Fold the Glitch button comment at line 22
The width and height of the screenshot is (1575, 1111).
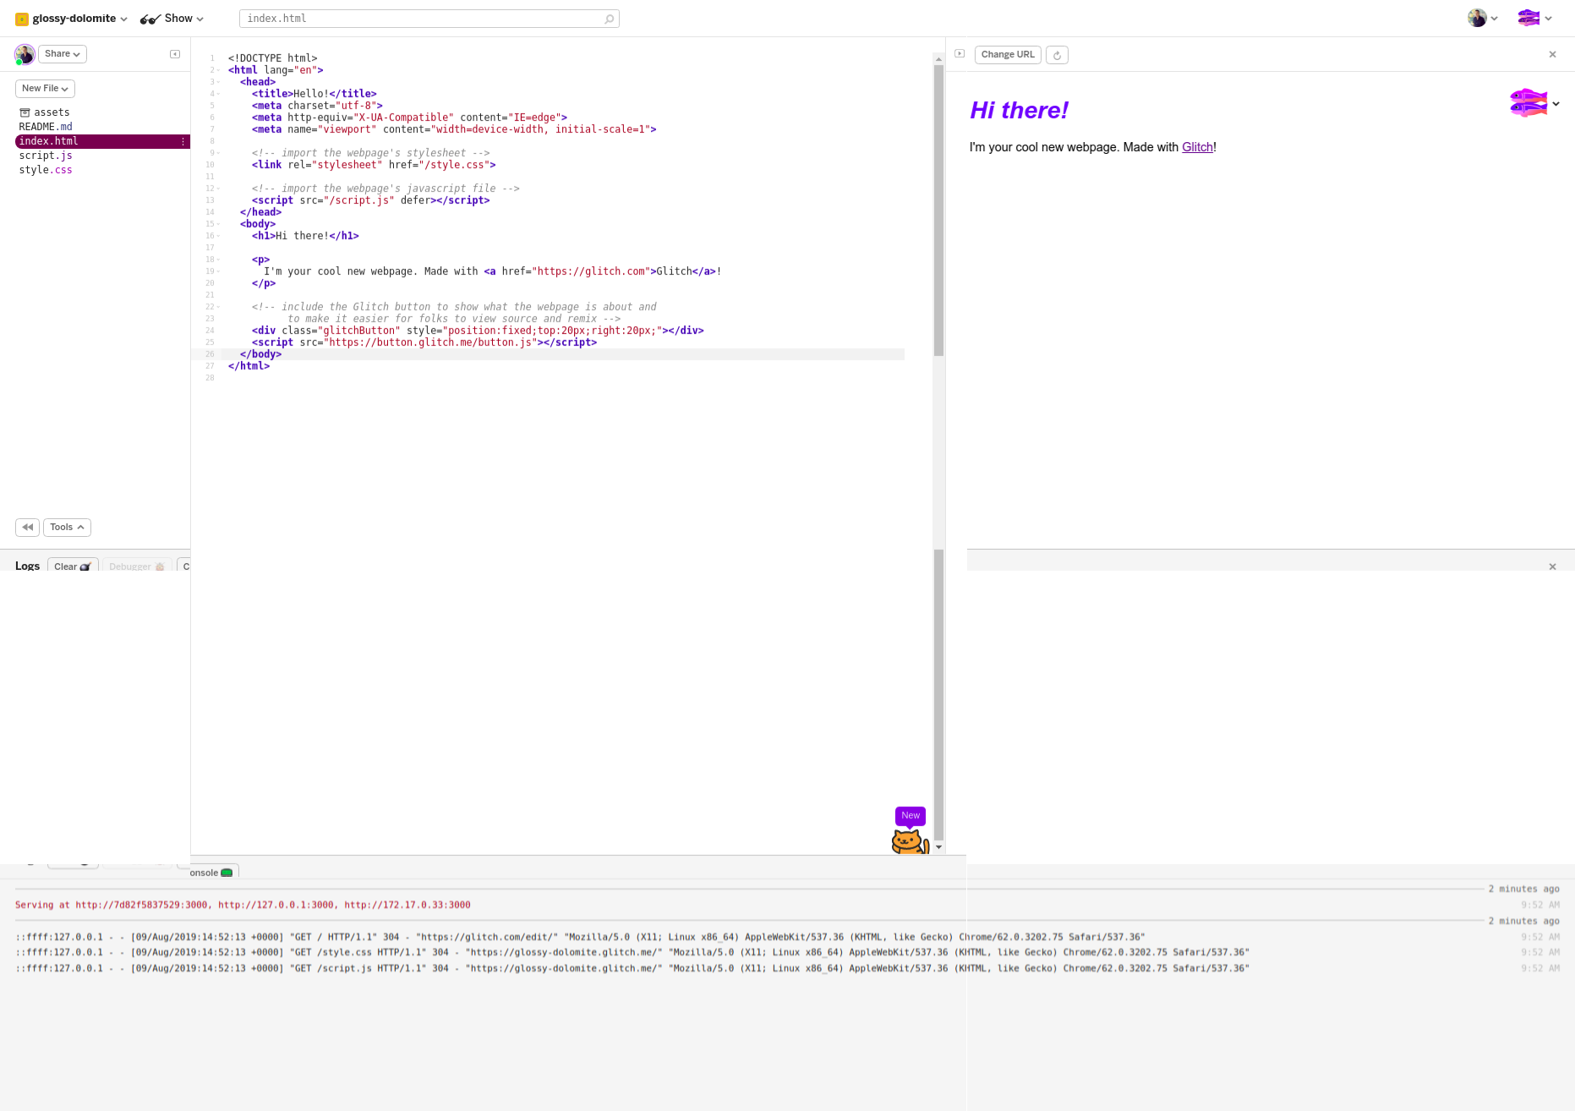coord(218,307)
